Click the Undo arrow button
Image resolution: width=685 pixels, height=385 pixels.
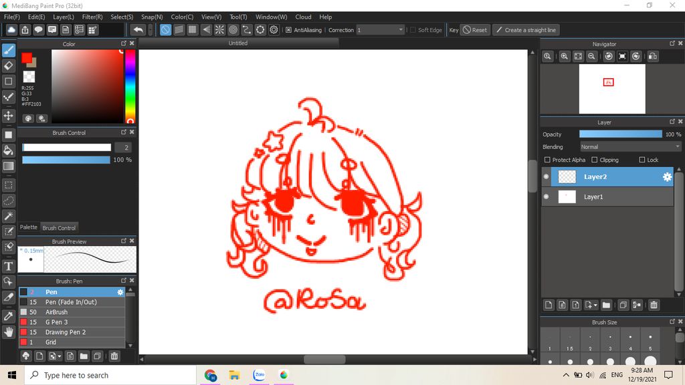(138, 29)
